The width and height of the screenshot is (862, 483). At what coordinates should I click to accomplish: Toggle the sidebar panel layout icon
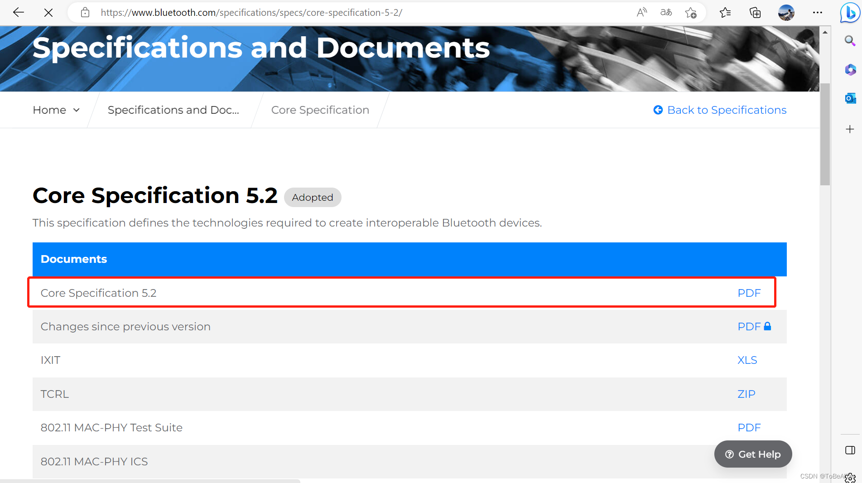pos(850,450)
